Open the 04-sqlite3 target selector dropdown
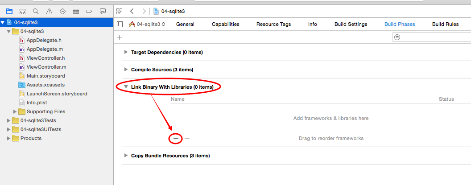The width and height of the screenshot is (471, 185). point(147,25)
